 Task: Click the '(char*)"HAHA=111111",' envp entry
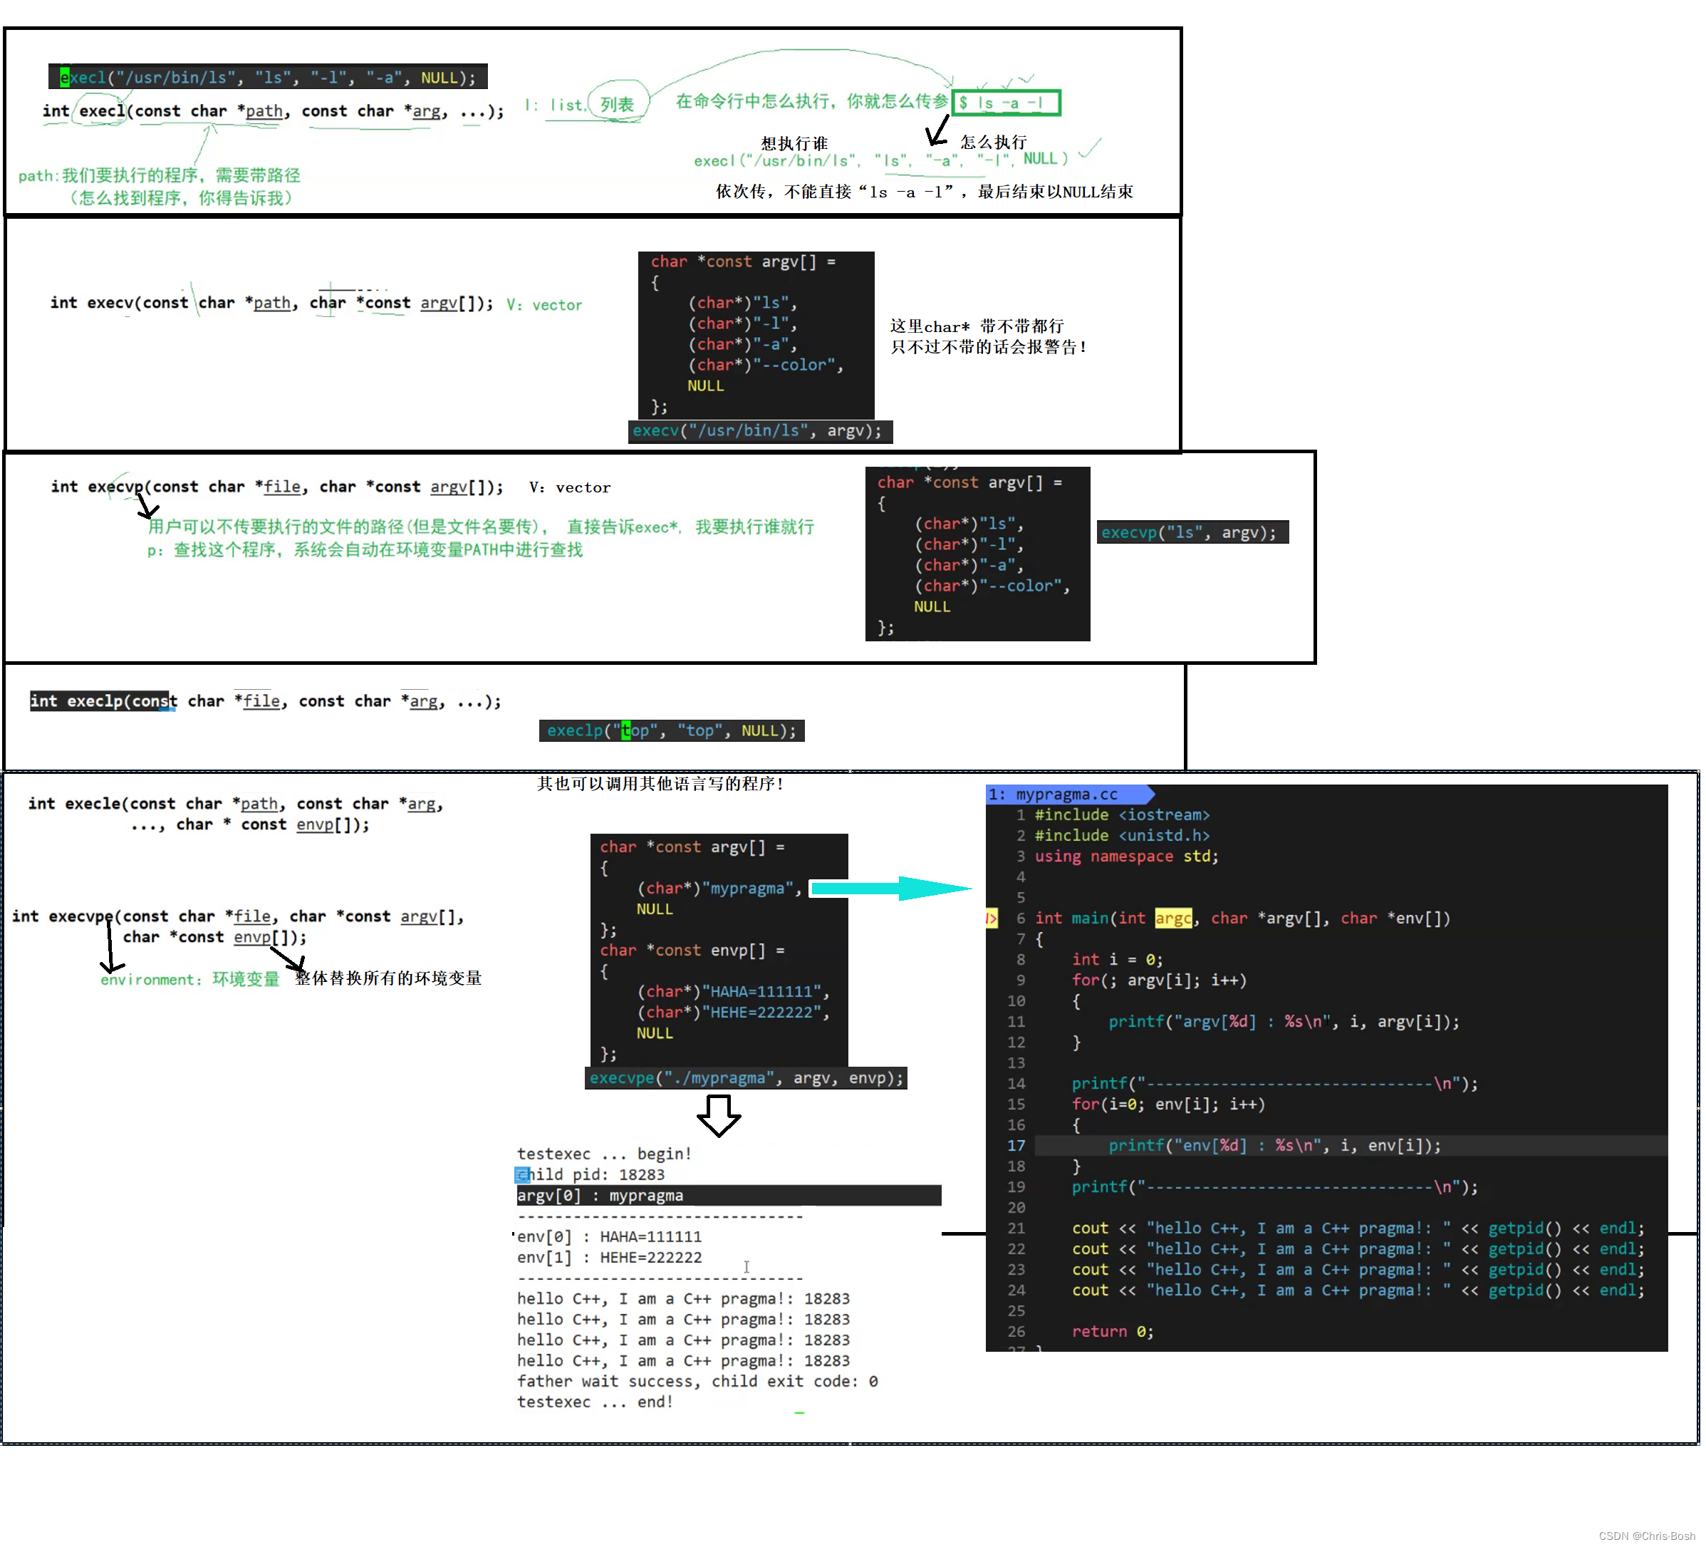733,991
